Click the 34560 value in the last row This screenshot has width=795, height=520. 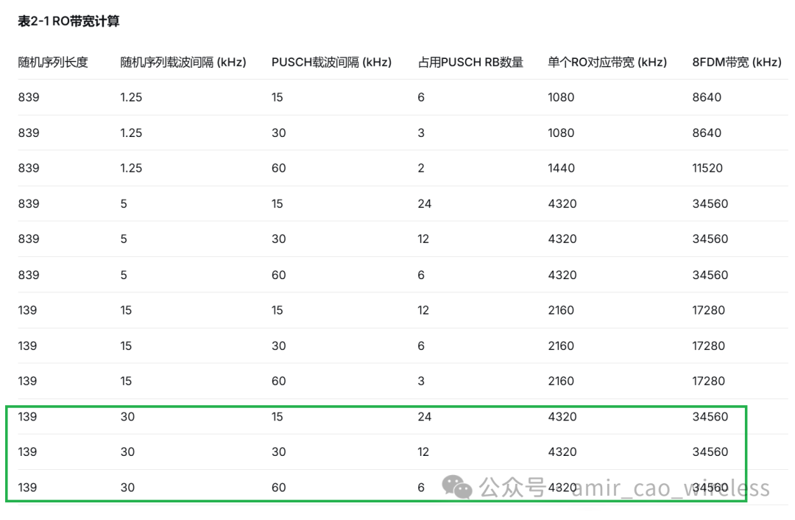pos(710,487)
